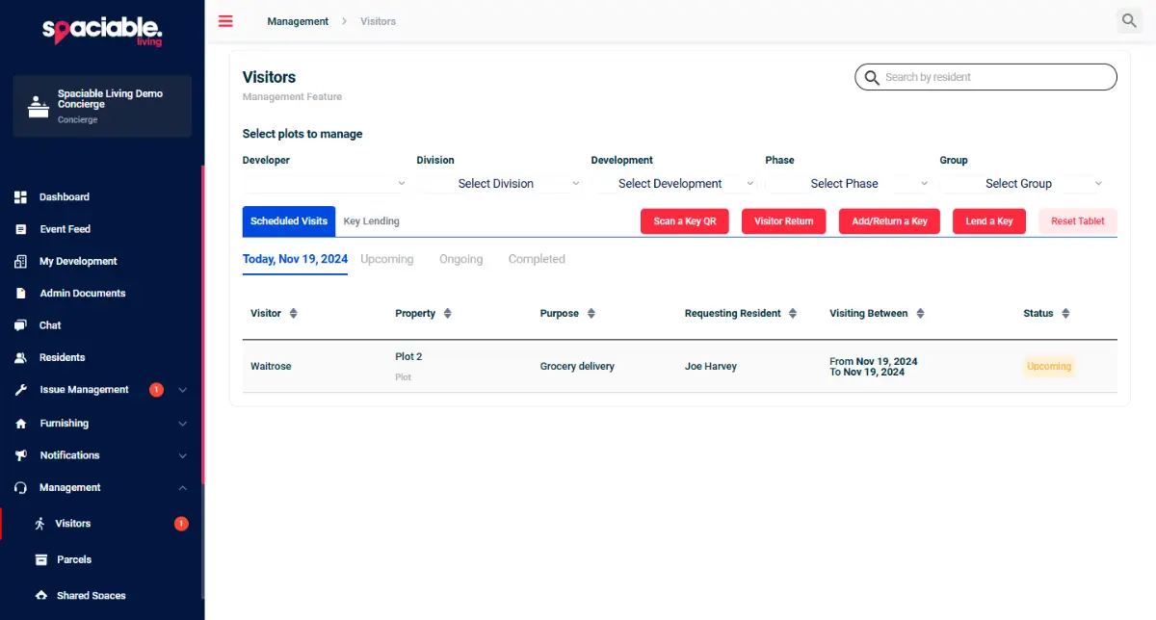Click the red badge on Issue Management

pos(156,390)
